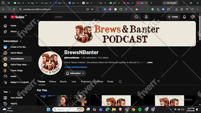Switch to the Home channel tab

42,82
